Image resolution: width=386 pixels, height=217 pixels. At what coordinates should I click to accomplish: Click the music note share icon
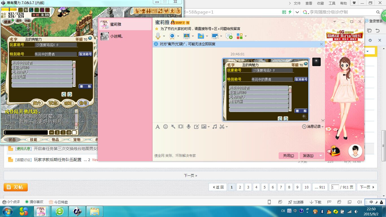click(x=214, y=127)
